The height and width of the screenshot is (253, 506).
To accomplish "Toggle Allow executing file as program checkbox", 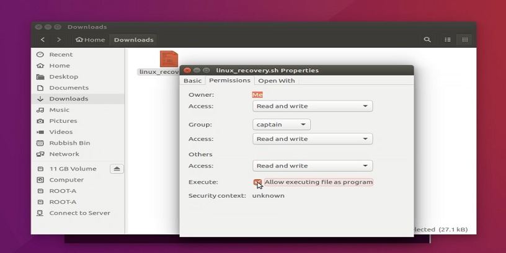I will pyautogui.click(x=257, y=182).
